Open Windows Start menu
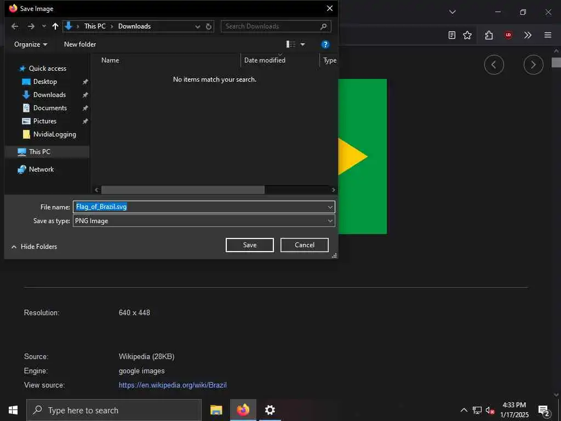Screen dimensions: 561x421 [x=13, y=410]
